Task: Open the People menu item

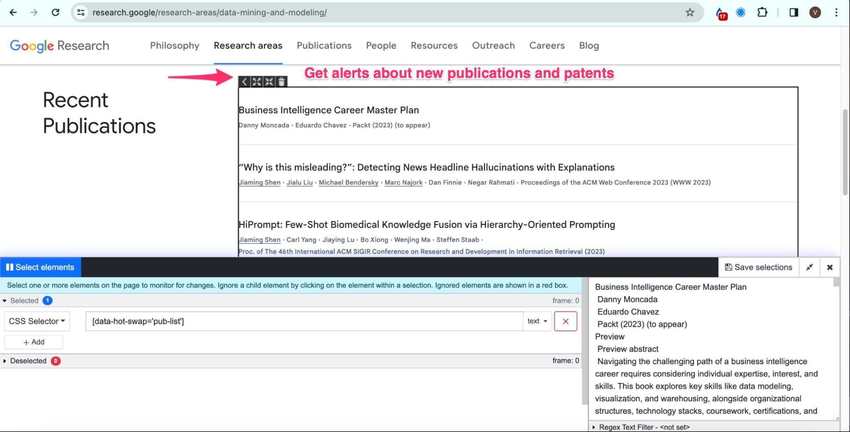Action: click(381, 45)
